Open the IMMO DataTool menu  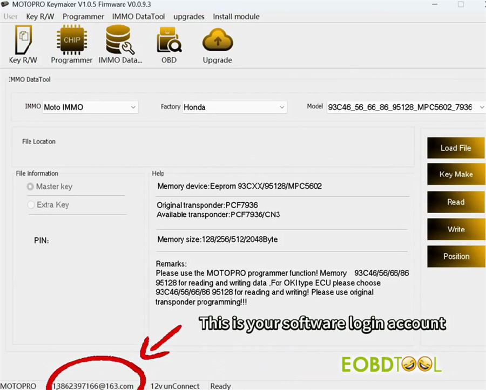point(138,16)
